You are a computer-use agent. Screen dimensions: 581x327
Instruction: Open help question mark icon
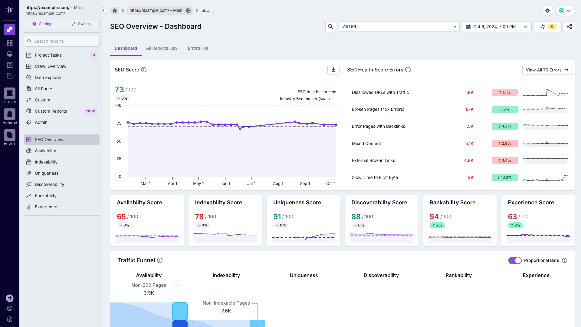click(x=10, y=319)
